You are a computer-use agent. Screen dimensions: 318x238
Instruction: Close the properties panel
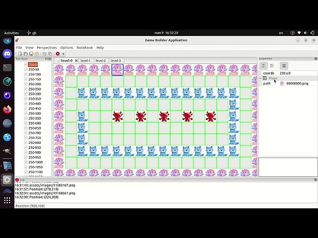coord(315,59)
